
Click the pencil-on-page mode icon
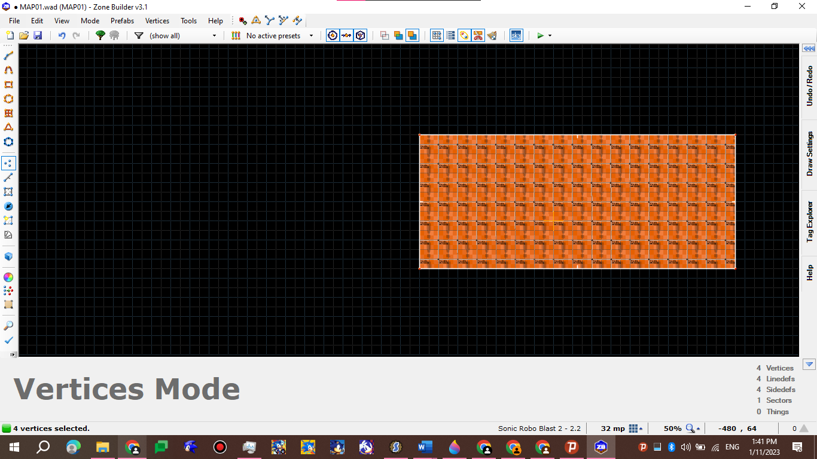(x=8, y=235)
